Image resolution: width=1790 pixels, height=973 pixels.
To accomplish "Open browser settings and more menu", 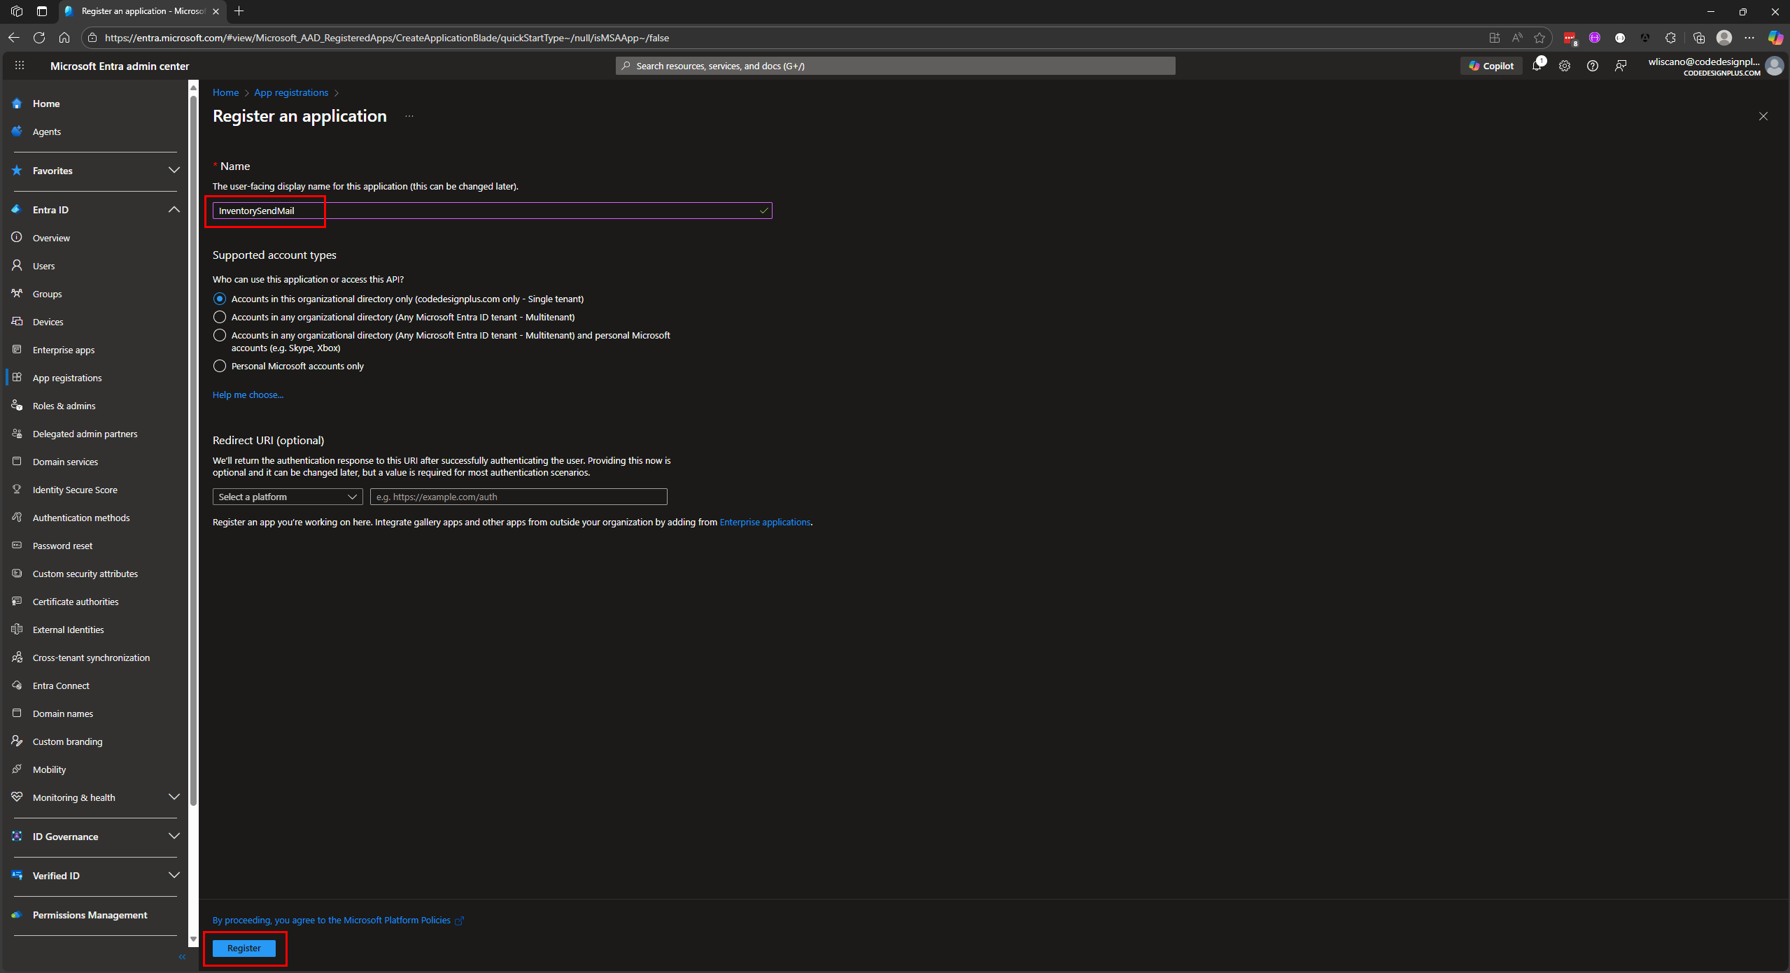I will click(1749, 38).
